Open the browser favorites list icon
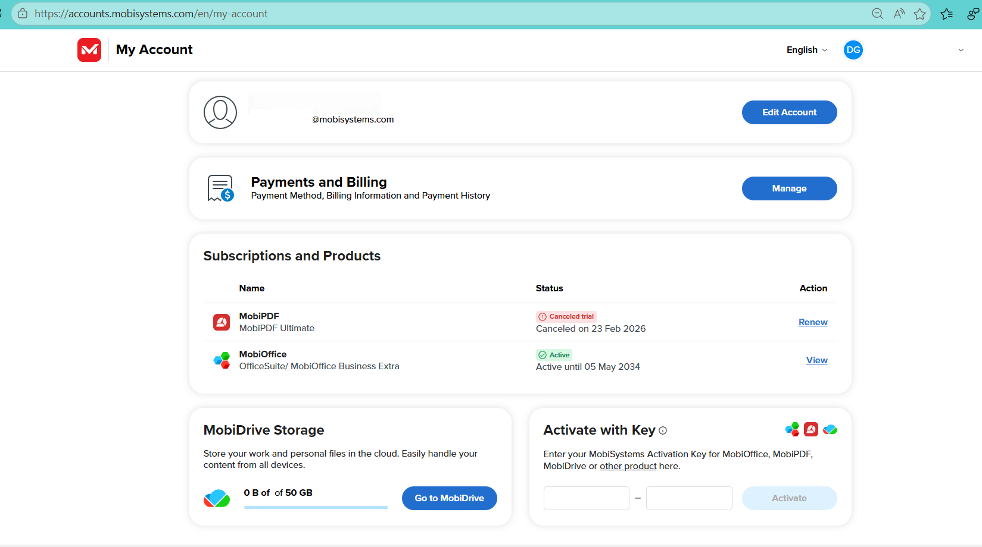Viewport: 982px width, 547px height. coord(947,14)
